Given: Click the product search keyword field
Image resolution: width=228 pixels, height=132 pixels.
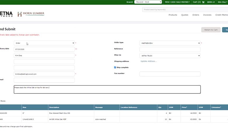Looking at the screenshot, I should [185, 10].
